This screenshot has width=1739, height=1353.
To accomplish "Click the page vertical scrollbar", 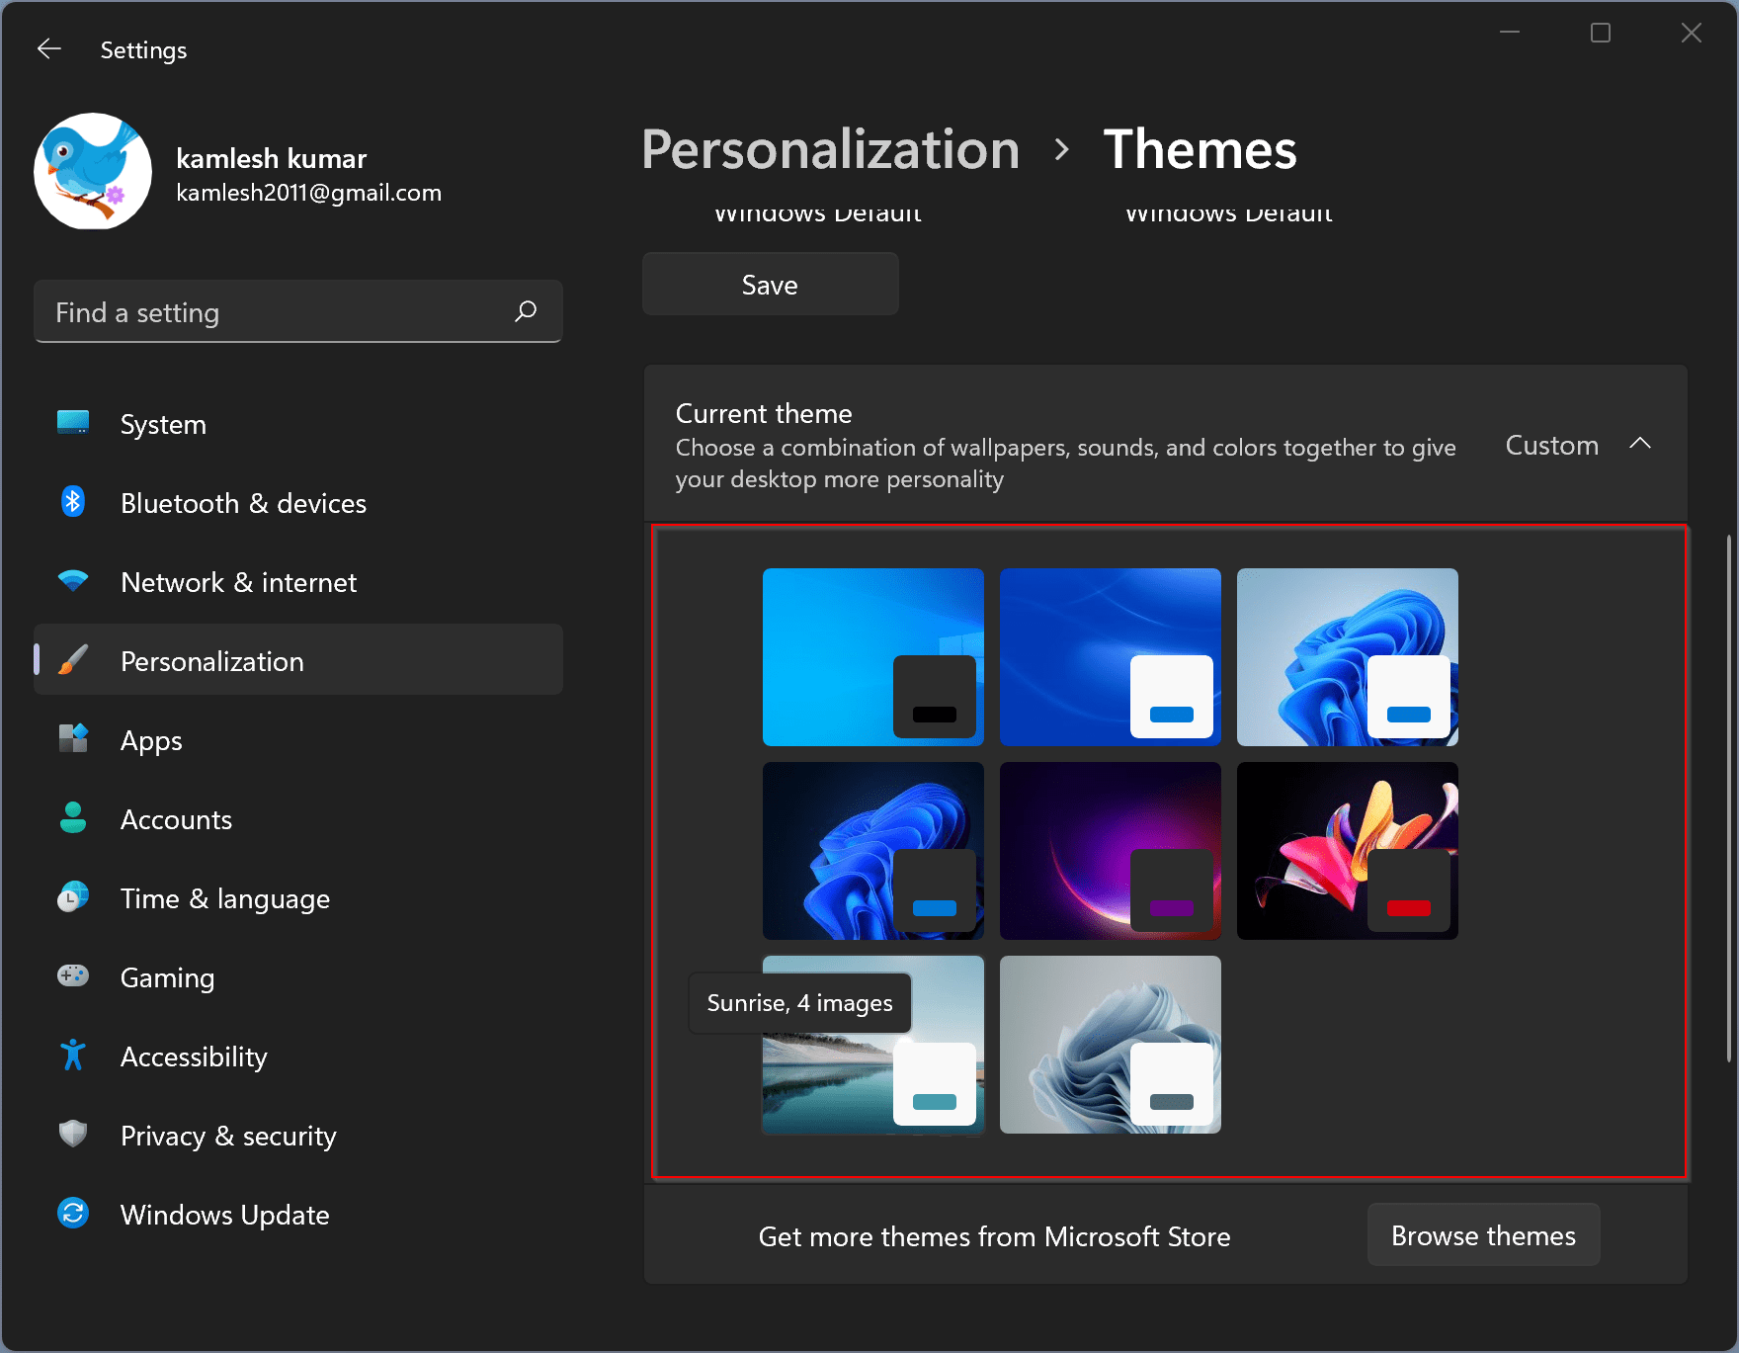I will 1728,799.
